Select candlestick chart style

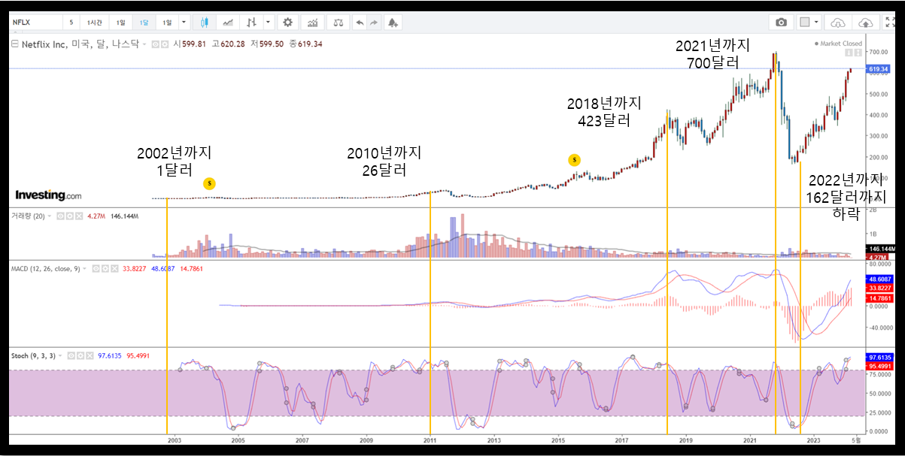(205, 23)
